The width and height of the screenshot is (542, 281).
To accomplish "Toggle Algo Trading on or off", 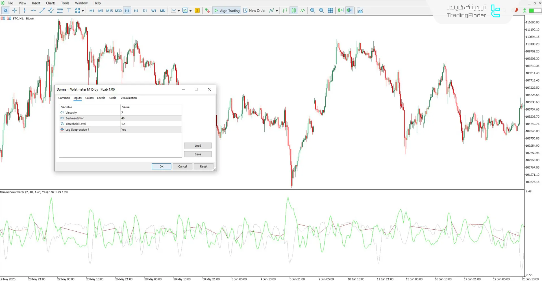I will (227, 11).
